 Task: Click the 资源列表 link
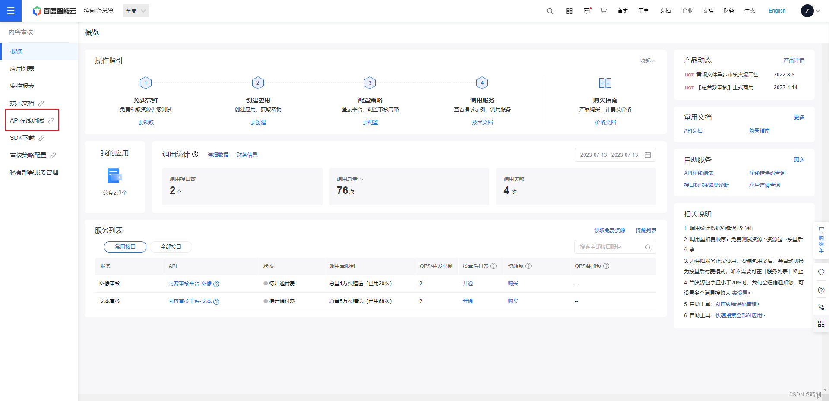pos(646,230)
